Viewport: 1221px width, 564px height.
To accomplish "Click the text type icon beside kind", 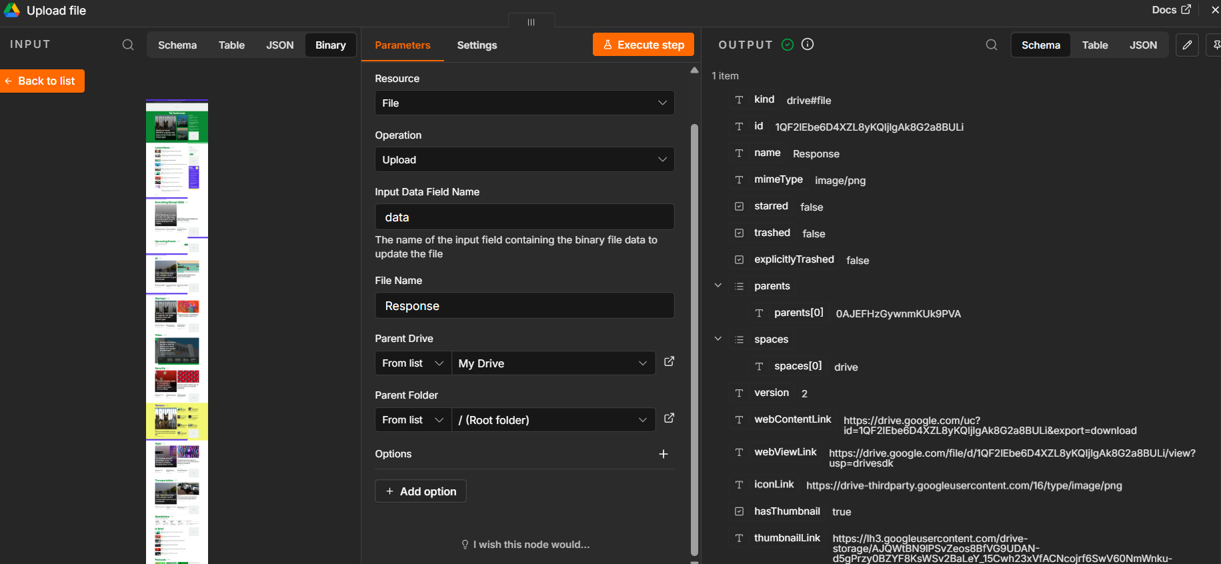I will point(739,99).
